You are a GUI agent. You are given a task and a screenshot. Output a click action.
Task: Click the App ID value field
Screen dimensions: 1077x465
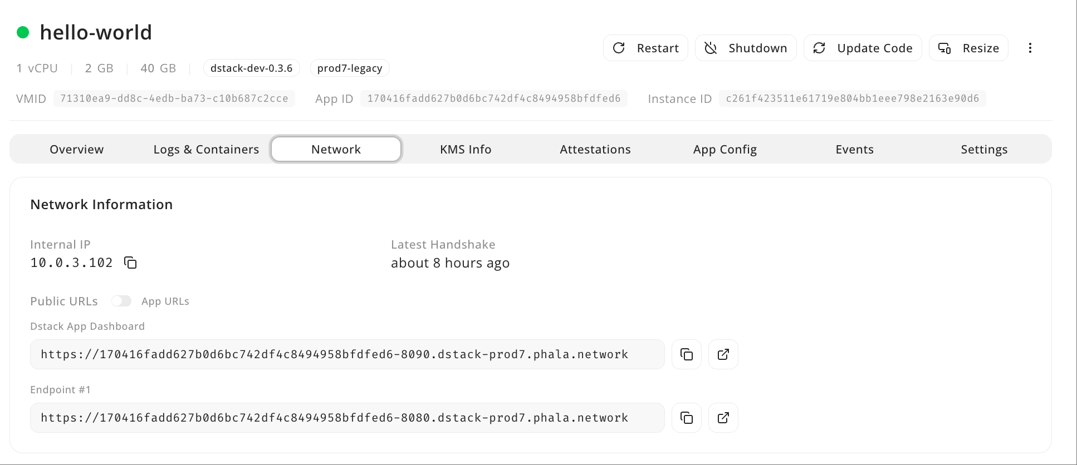tap(494, 98)
